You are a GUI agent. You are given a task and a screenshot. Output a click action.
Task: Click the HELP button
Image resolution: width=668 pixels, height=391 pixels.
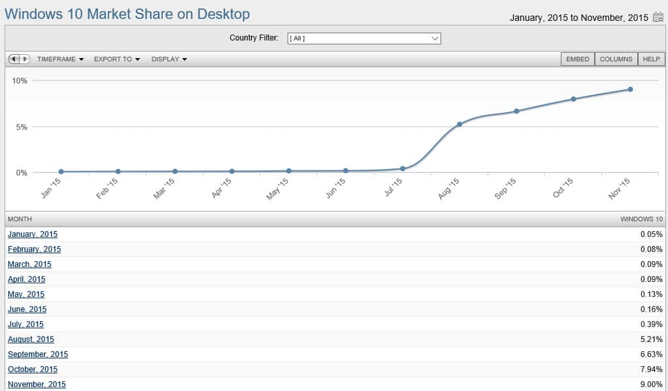click(651, 59)
